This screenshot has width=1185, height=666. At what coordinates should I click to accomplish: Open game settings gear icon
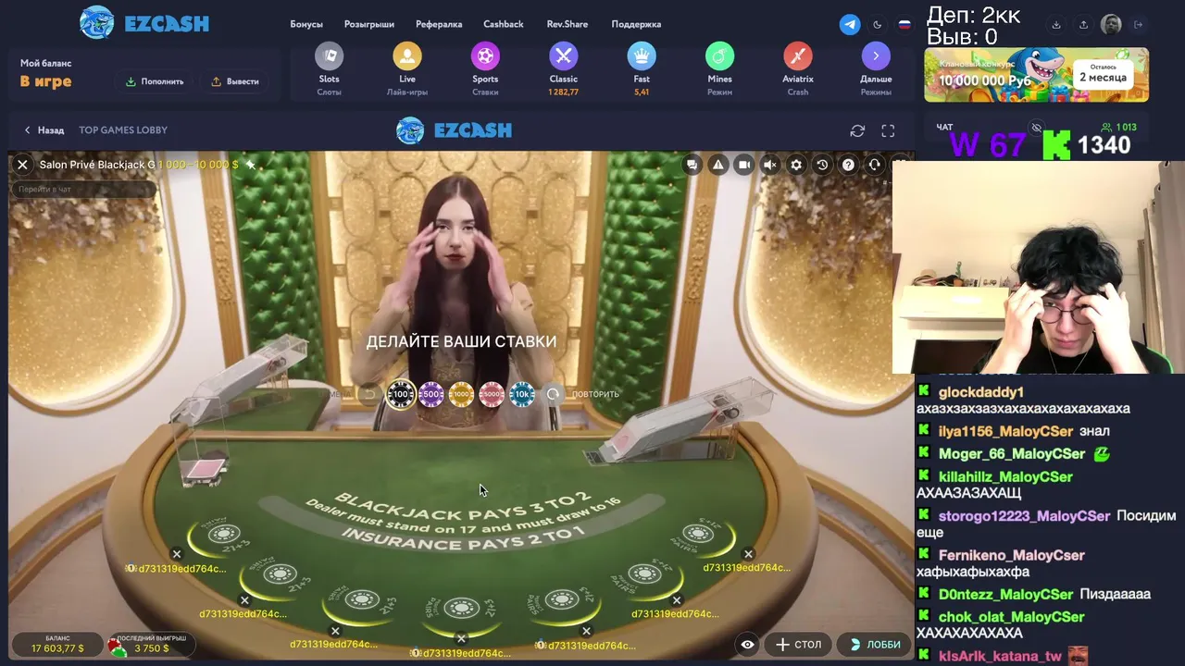pos(796,165)
